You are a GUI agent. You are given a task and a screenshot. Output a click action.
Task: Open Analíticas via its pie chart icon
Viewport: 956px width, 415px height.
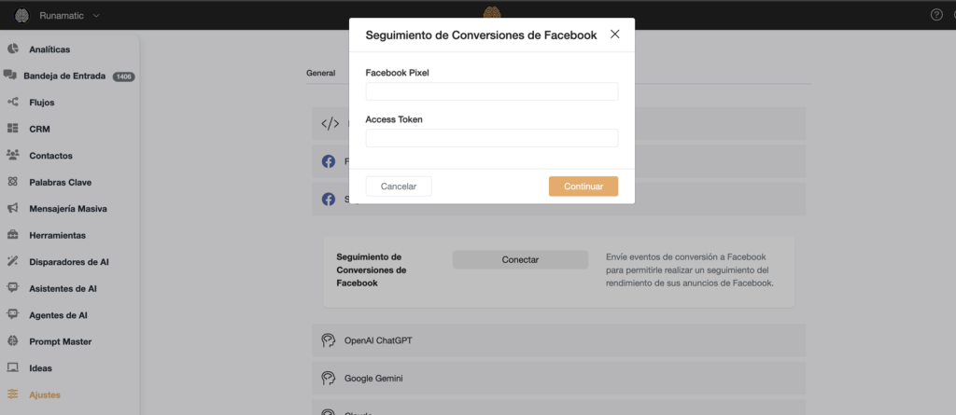point(13,49)
